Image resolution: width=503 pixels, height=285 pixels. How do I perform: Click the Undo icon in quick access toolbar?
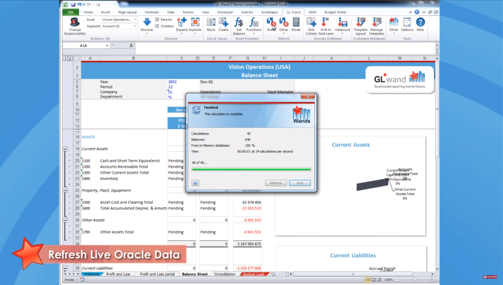[80, 4]
